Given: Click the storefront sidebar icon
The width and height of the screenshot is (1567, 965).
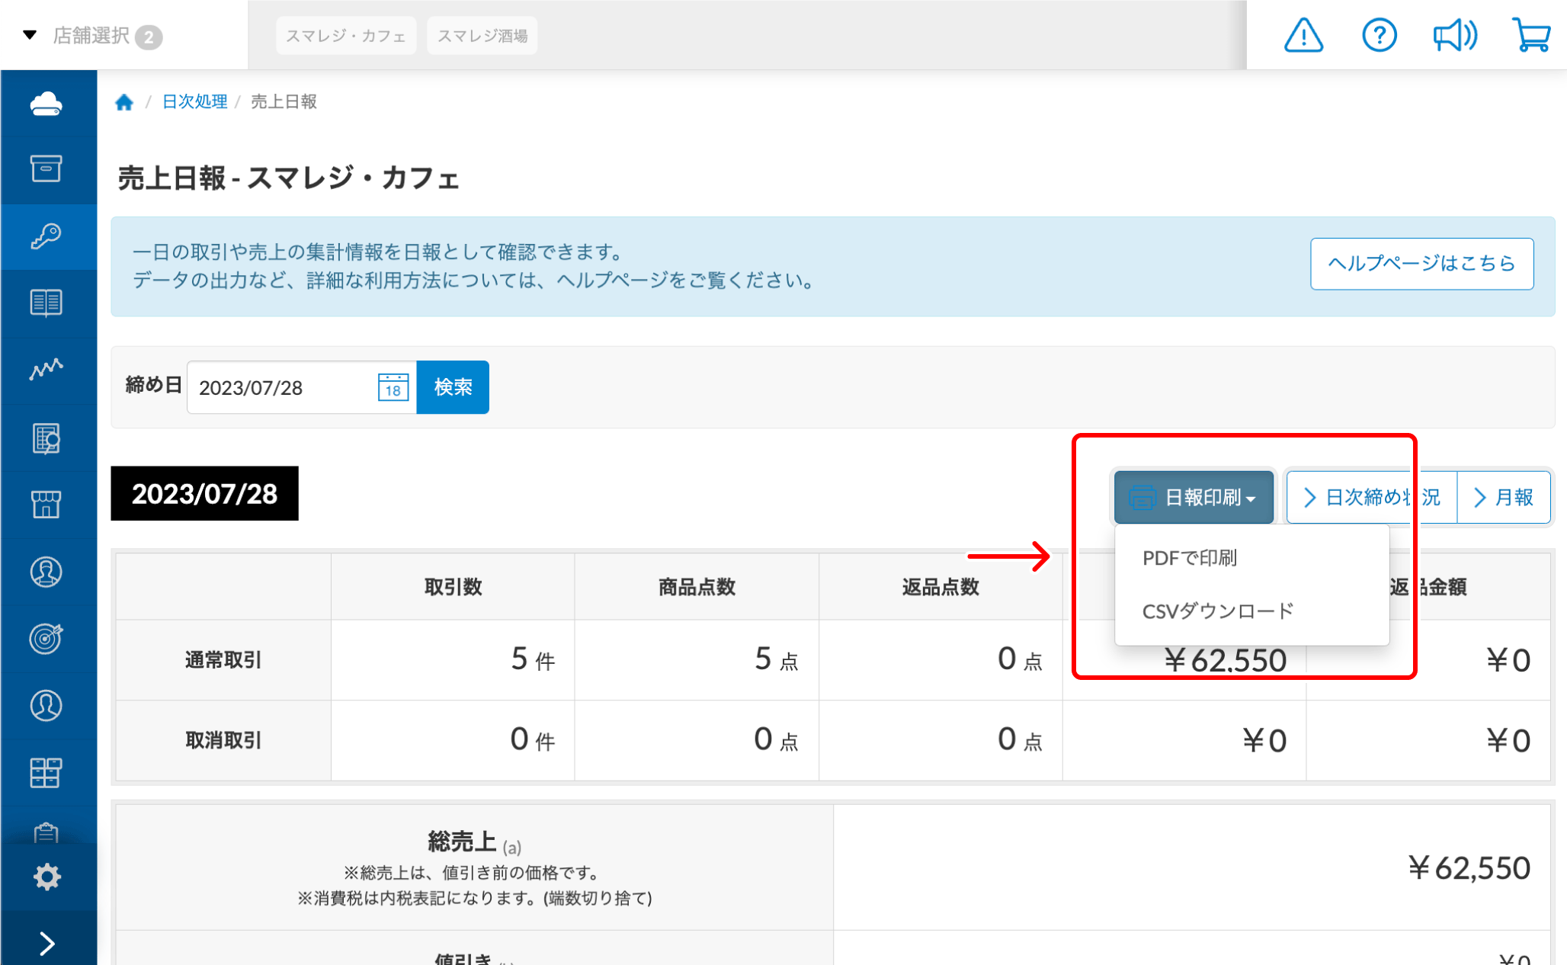Looking at the screenshot, I should [46, 504].
